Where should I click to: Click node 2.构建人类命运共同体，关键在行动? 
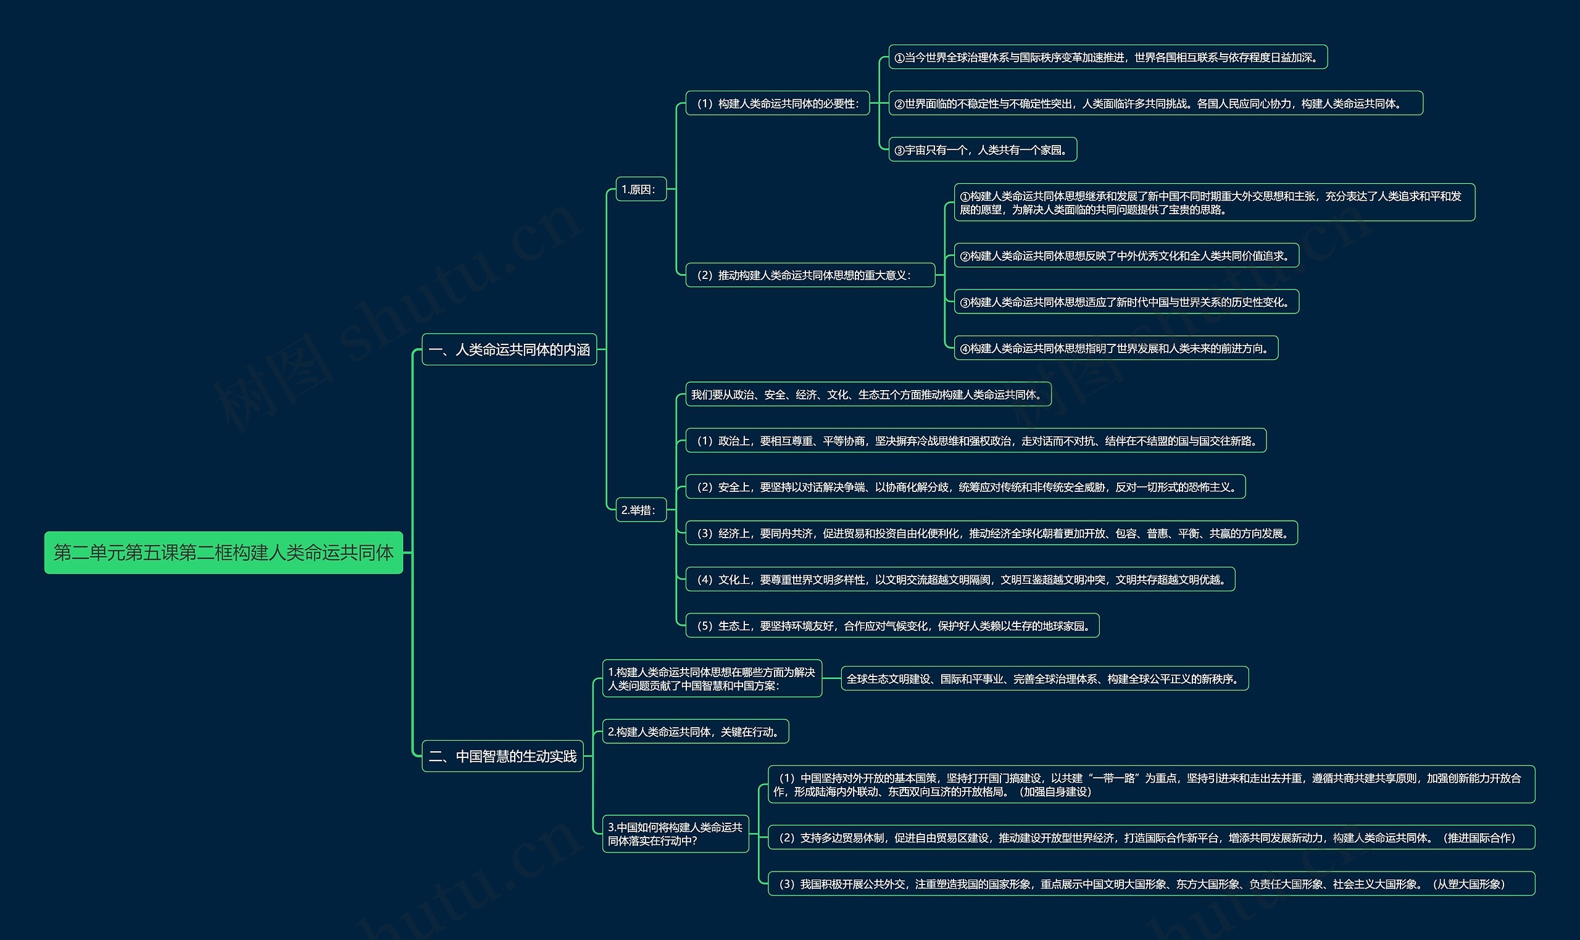click(x=695, y=731)
